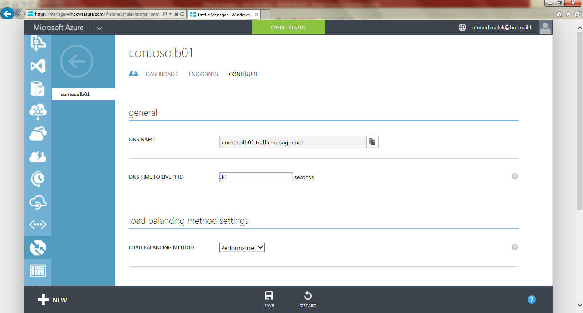
Task: Open the ahmed.malek@hotmail.fr account menu
Action: point(502,28)
